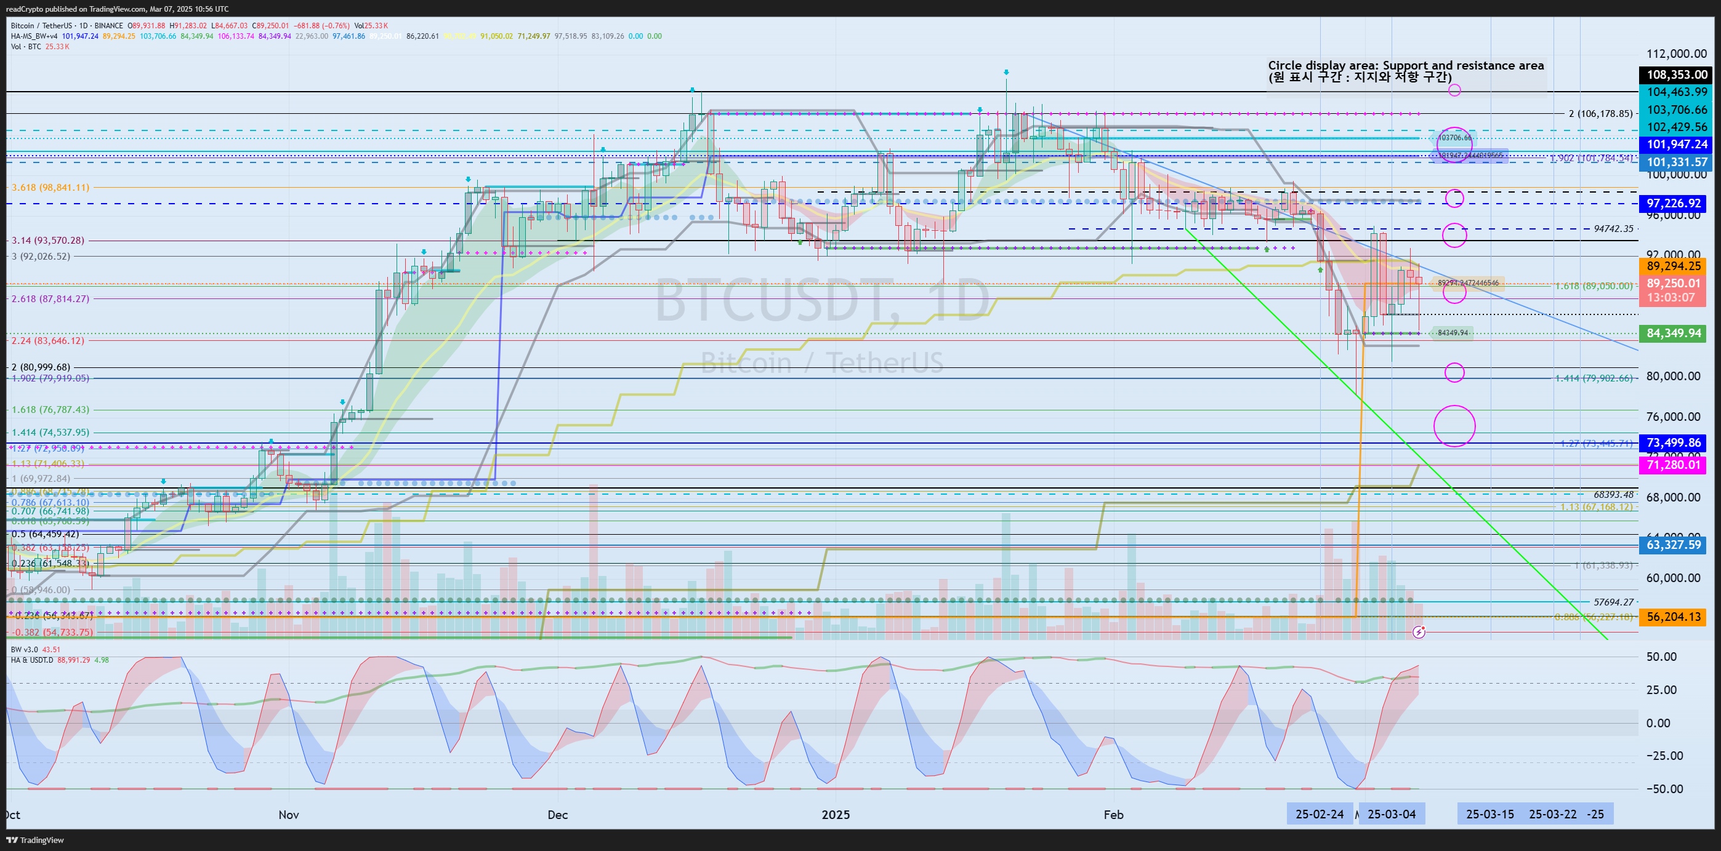Click the 2025 label on time axis

pos(836,814)
